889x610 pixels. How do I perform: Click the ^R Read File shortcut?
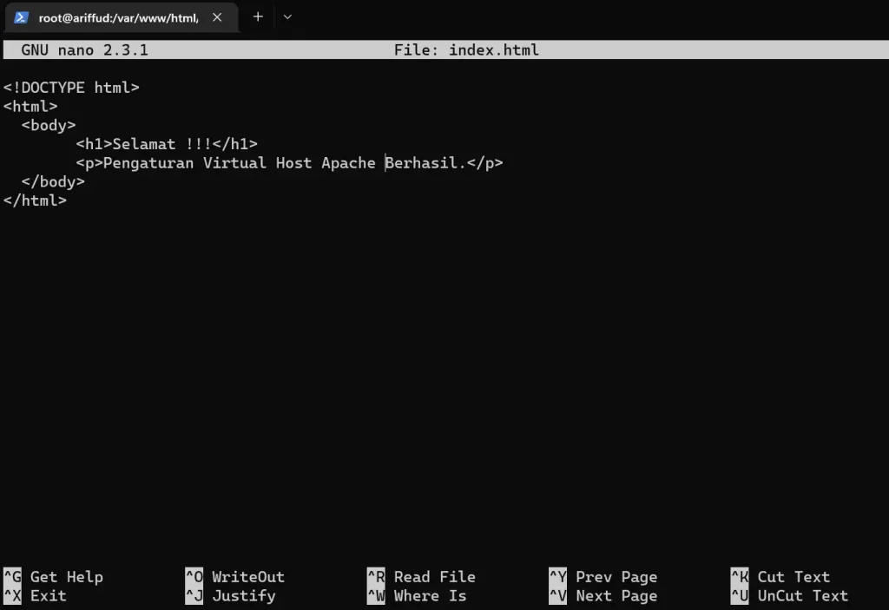coord(422,577)
